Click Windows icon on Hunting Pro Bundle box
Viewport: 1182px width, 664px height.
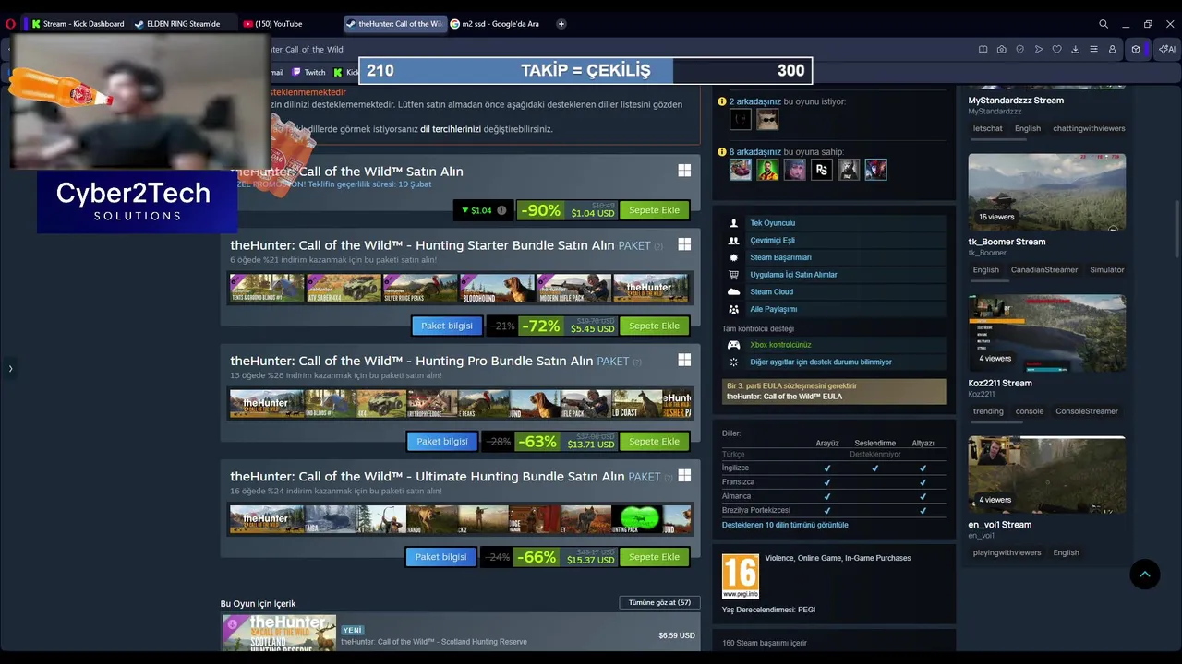coord(684,360)
